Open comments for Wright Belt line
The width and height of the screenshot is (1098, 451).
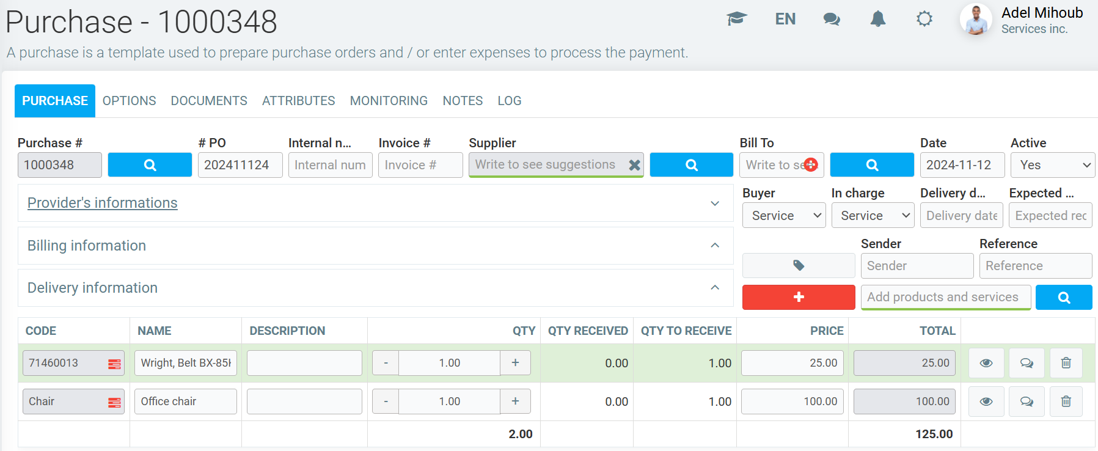click(1027, 363)
